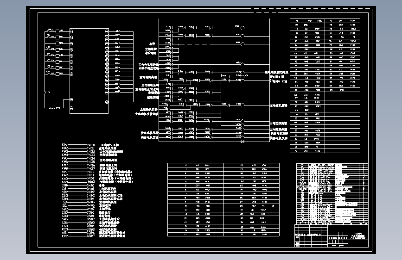Select the M102 address in I/O list

click(91, 179)
